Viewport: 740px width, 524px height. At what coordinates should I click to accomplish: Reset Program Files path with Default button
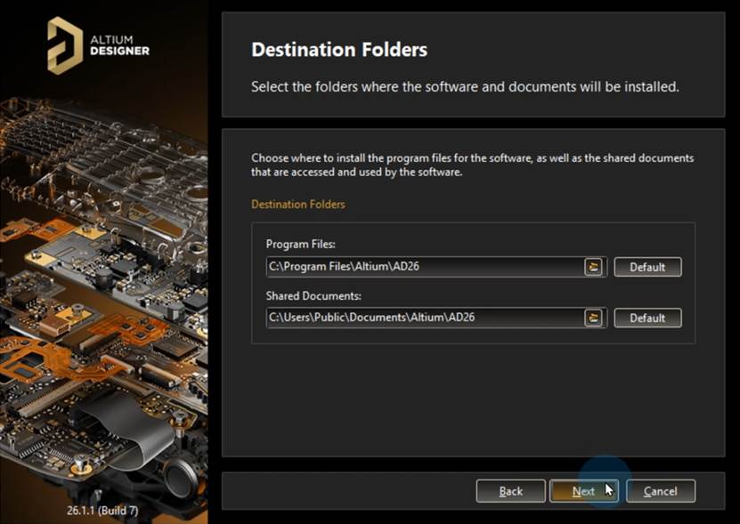(x=647, y=267)
